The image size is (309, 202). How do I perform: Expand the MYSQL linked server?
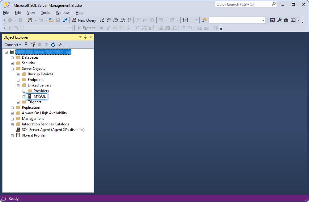pos(24,96)
